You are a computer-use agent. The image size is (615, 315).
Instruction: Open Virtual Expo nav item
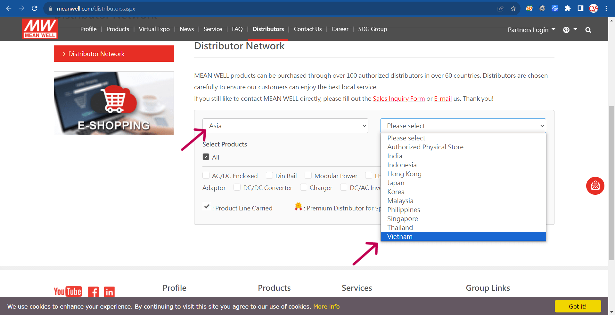pos(154,29)
